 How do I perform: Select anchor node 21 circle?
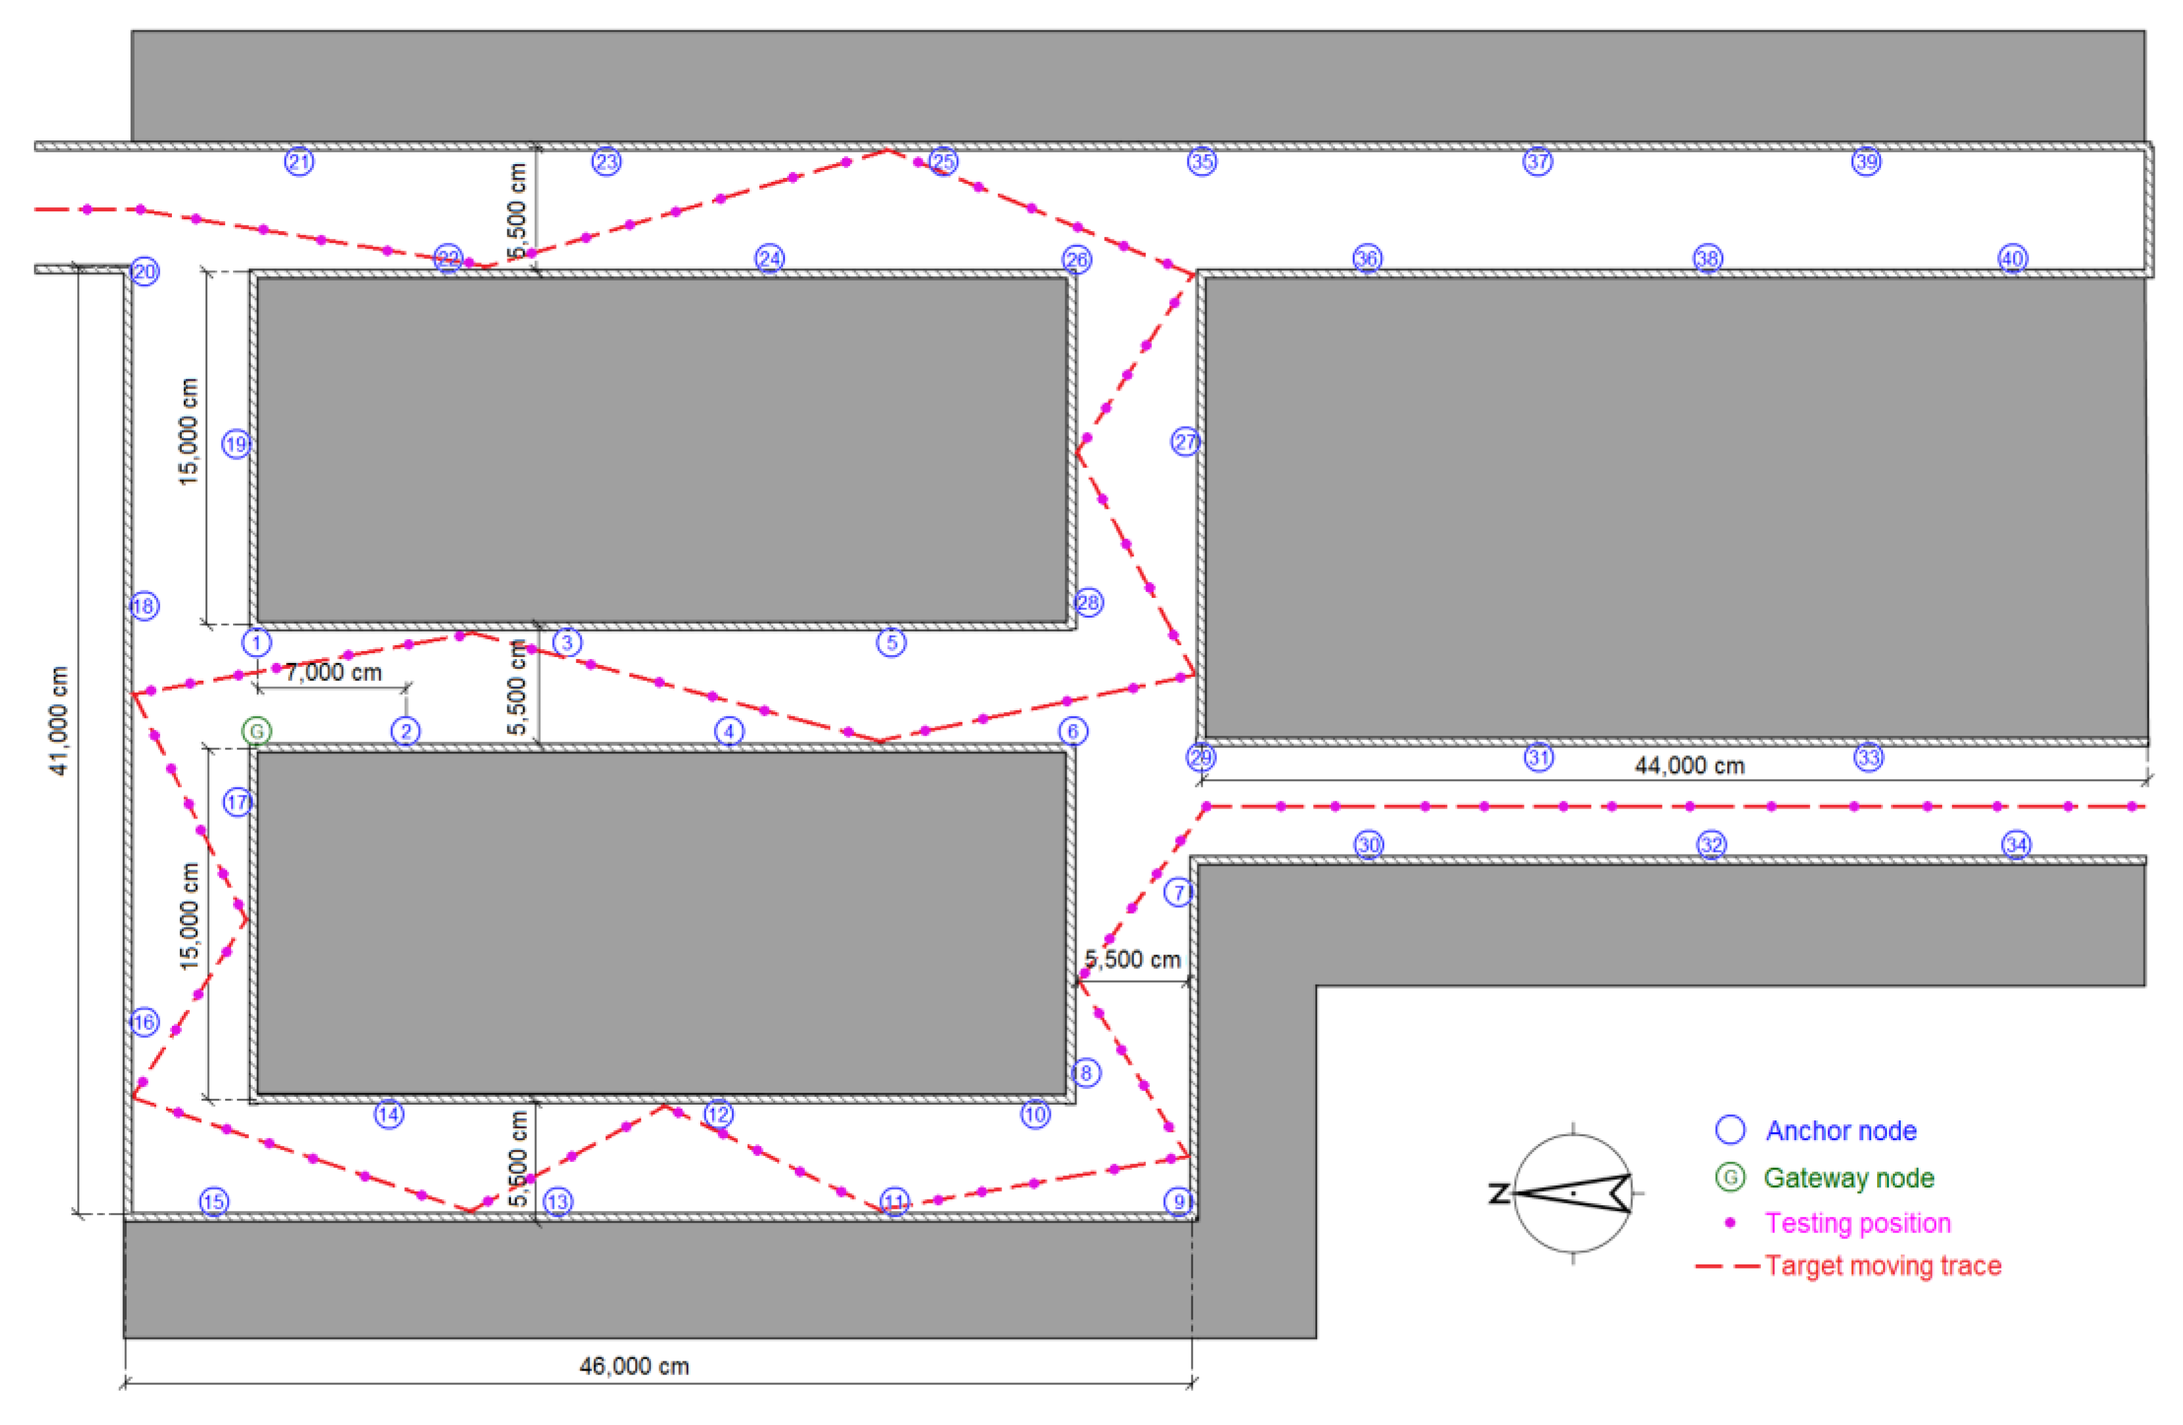299,162
